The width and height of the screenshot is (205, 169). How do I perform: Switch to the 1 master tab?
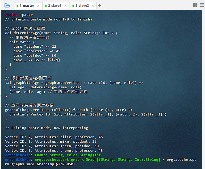(28, 6)
